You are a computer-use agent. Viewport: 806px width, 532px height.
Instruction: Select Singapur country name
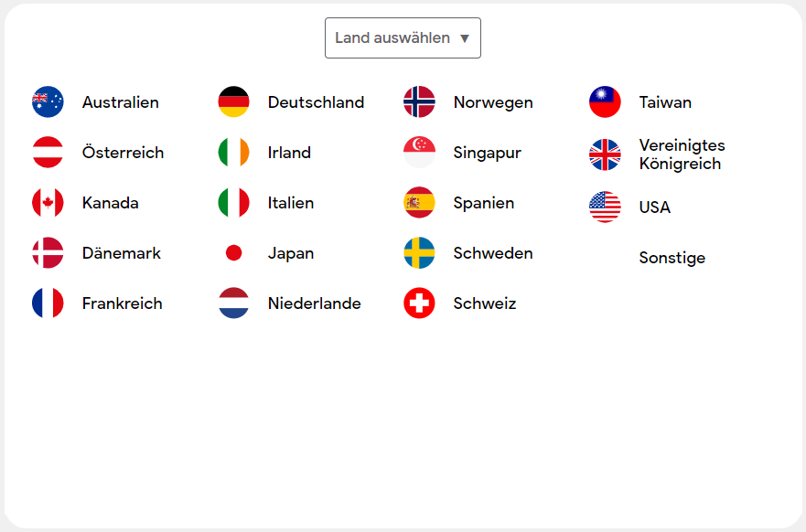[488, 153]
